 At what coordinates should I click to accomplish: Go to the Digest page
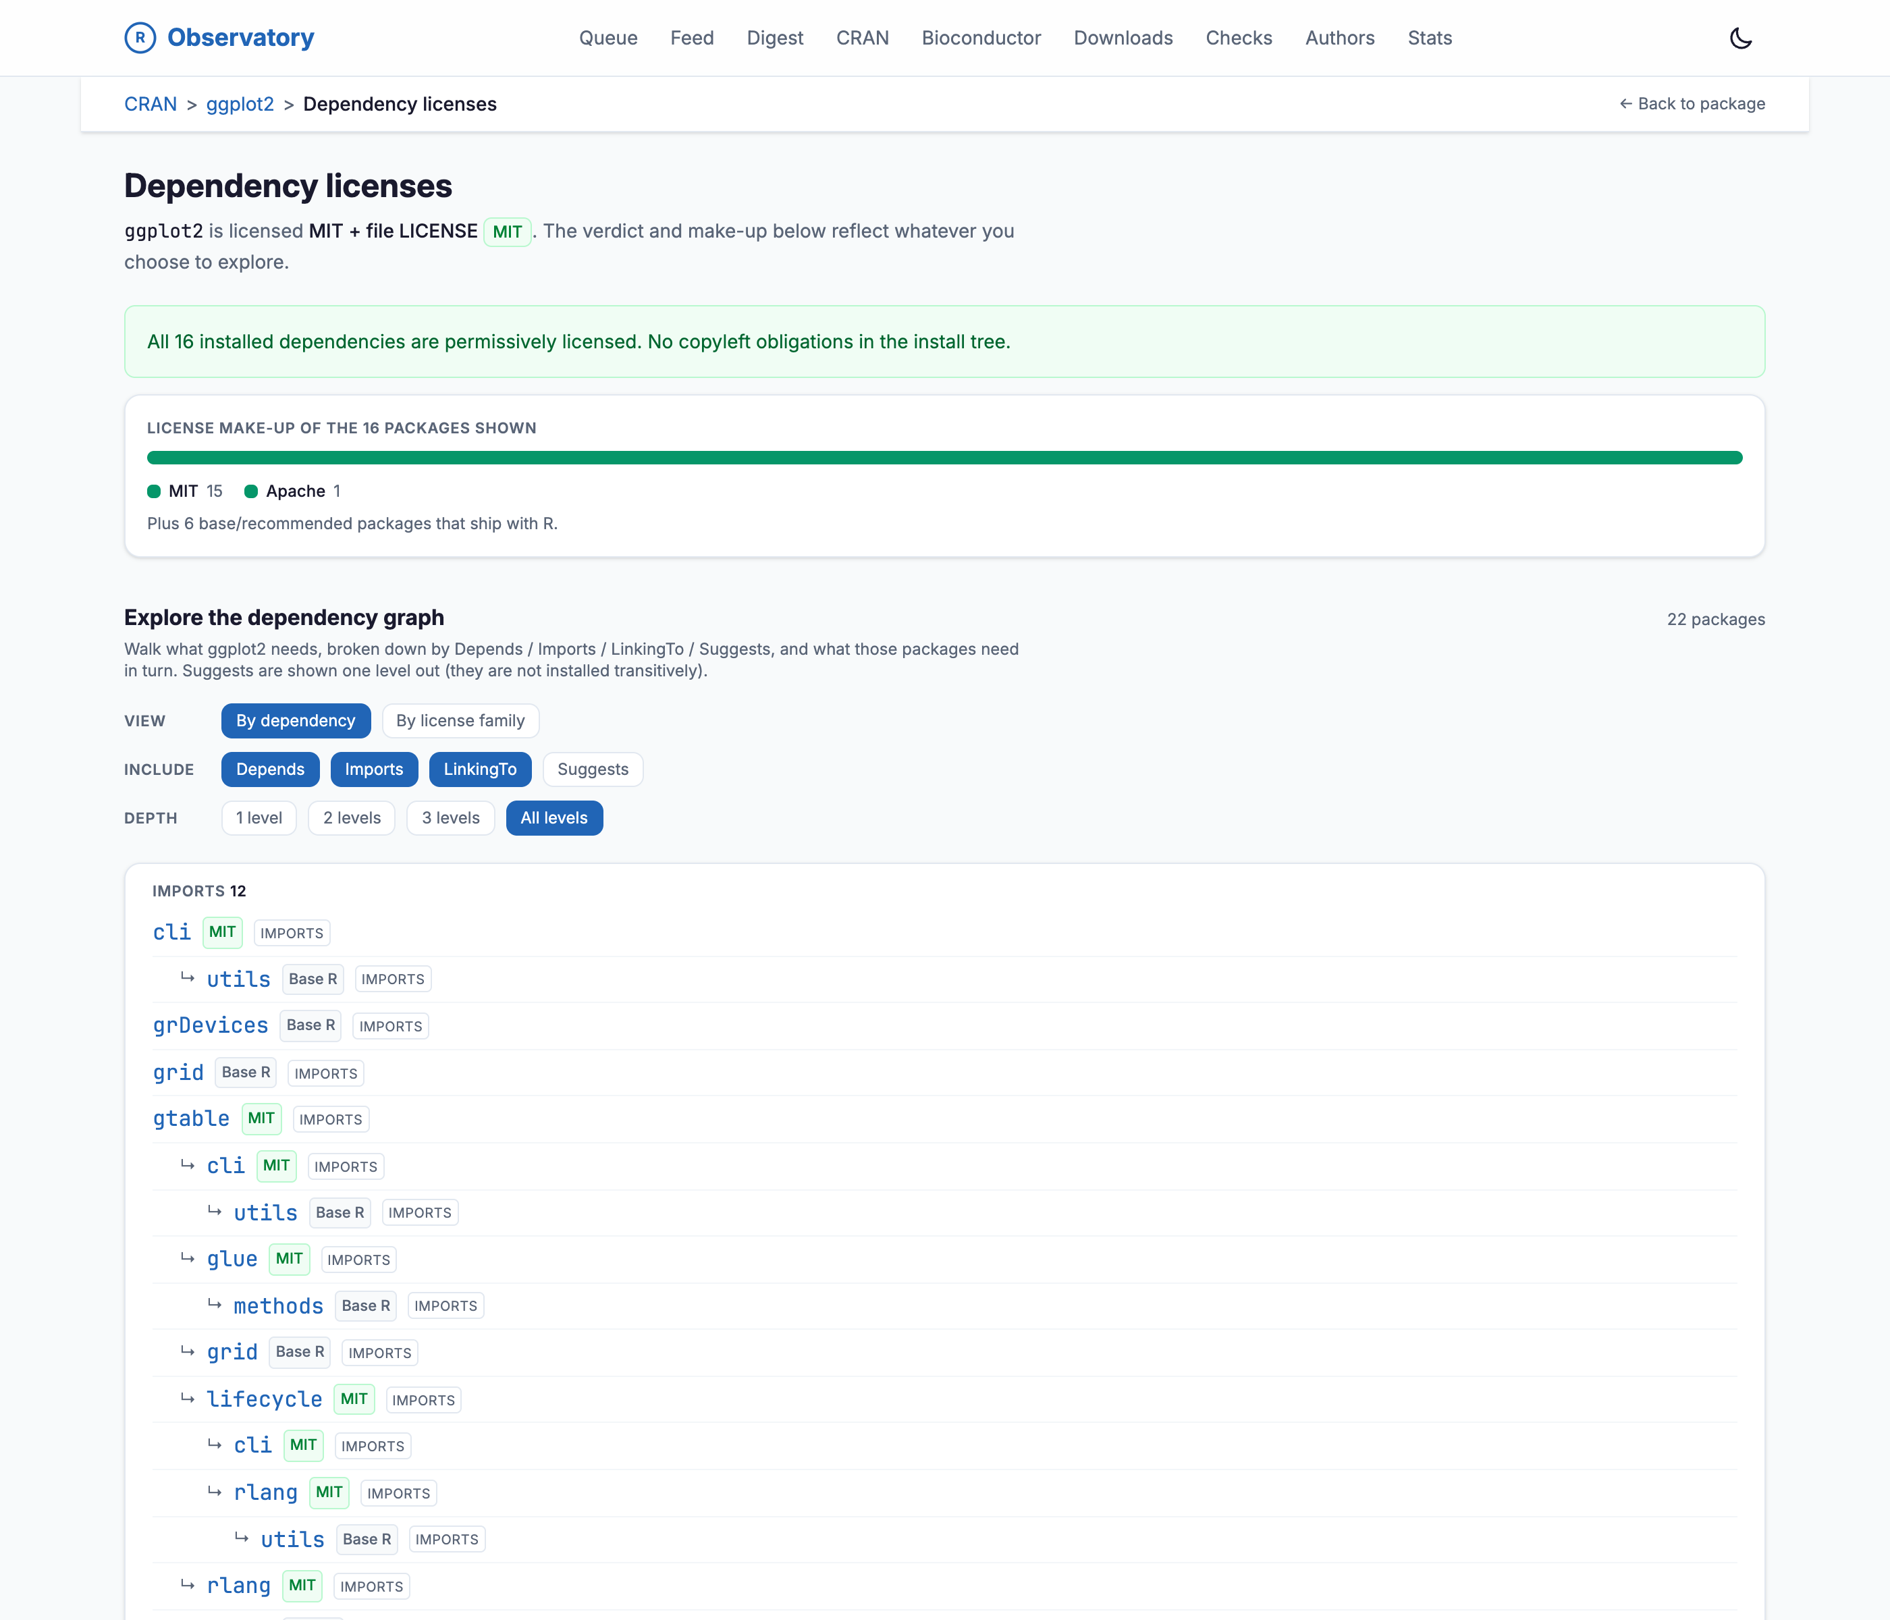[774, 37]
